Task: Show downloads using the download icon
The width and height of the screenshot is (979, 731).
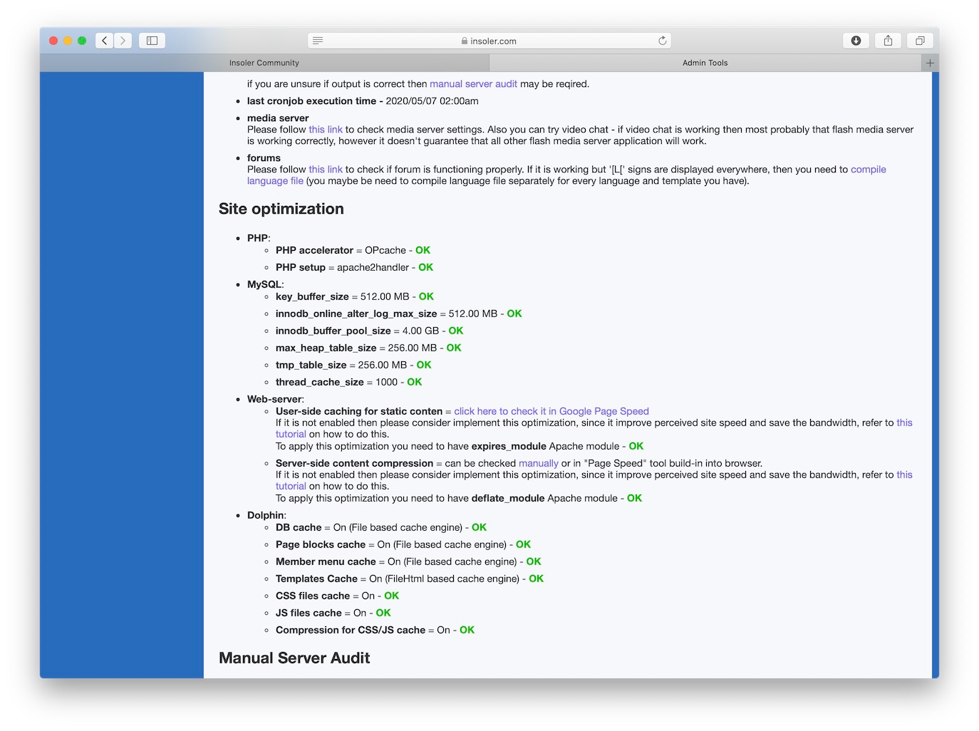Action: (x=856, y=41)
